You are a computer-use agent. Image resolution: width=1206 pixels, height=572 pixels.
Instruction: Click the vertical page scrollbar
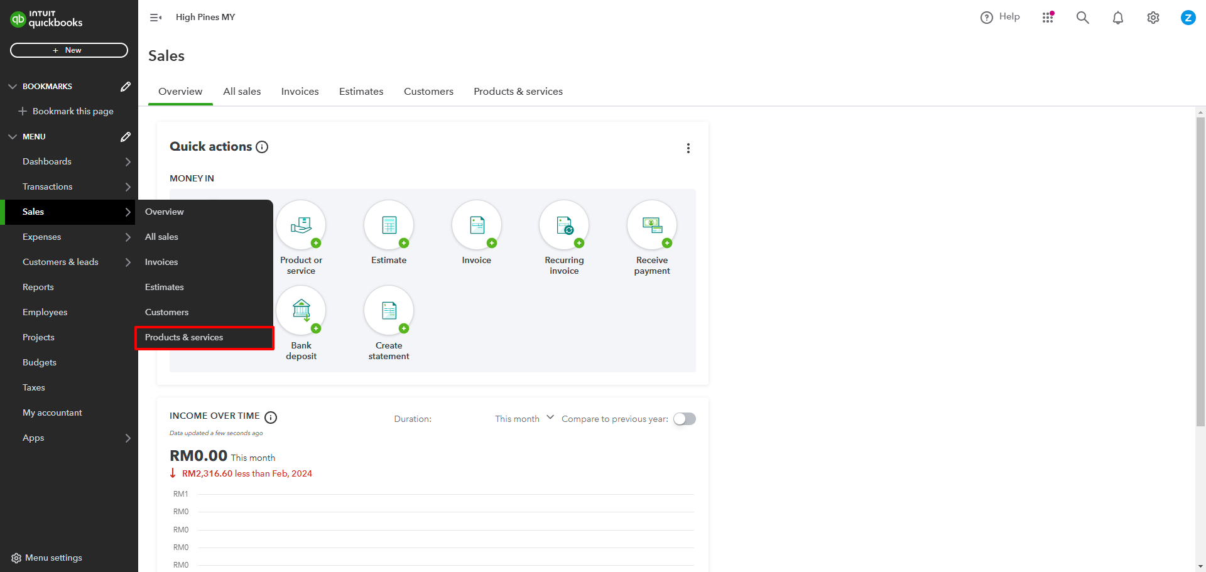[1200, 272]
